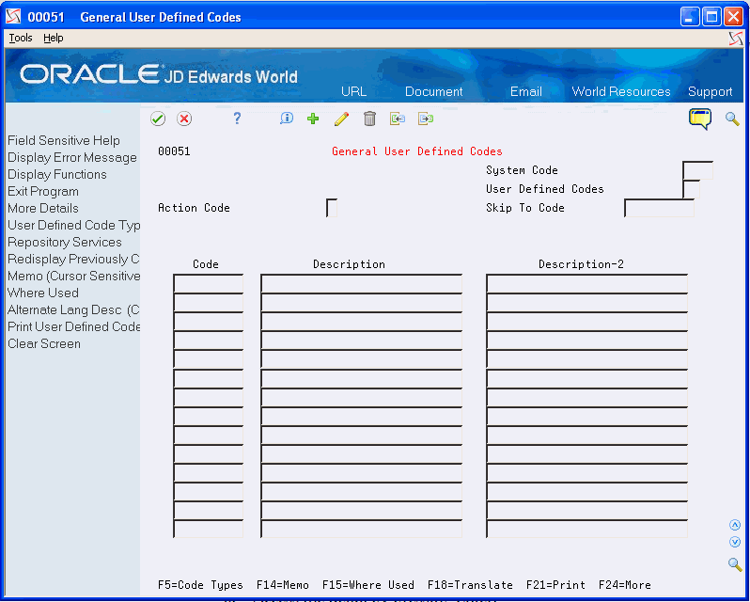Open Memo (Cursor Sensitive) in sidebar
750x602 pixels.
click(x=73, y=277)
